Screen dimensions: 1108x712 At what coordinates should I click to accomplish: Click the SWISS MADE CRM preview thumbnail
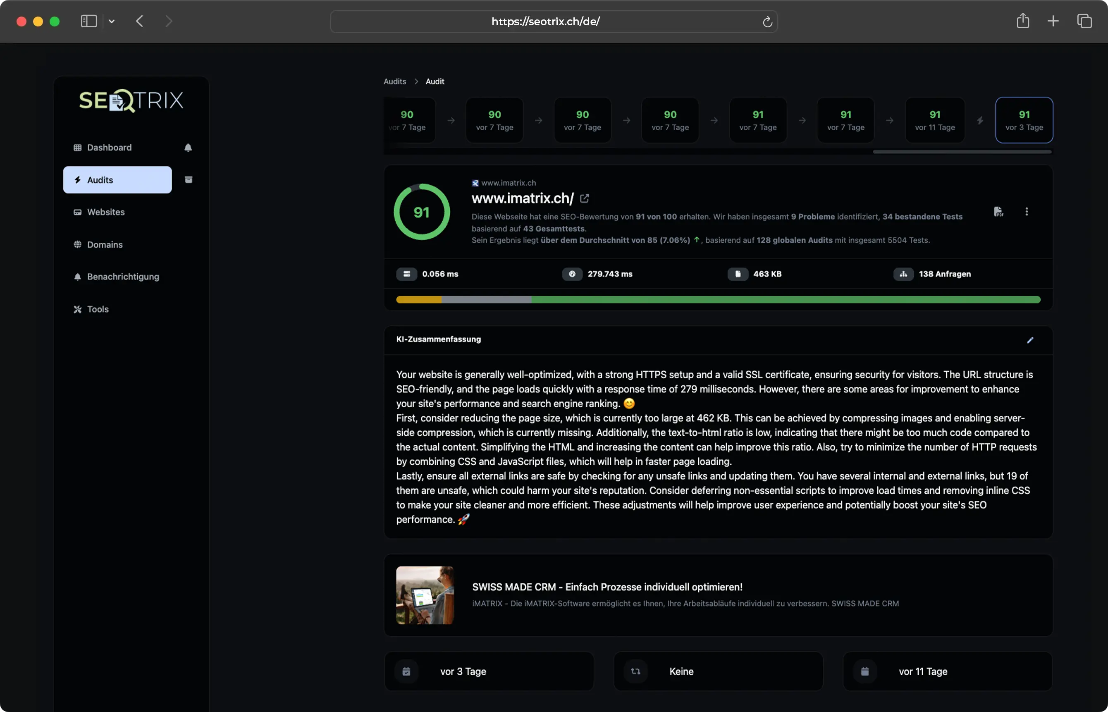tap(424, 595)
